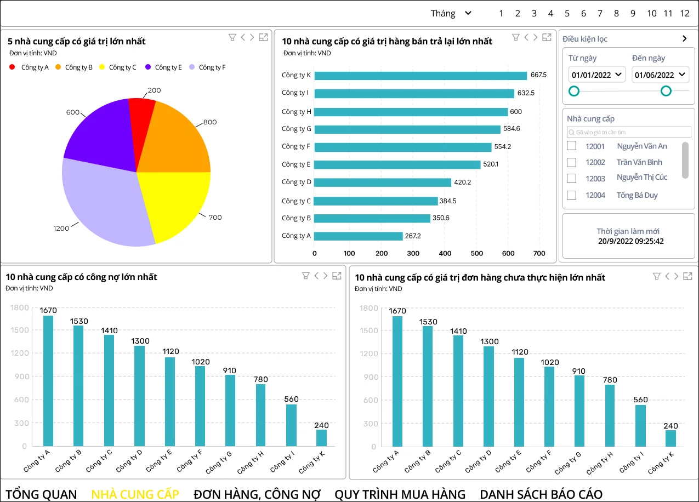Click the next arrow on the pie chart toolbar
This screenshot has height=502, width=699.
coord(252,37)
